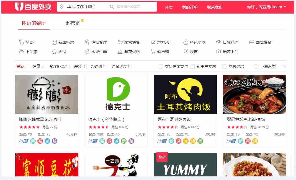Image resolution: width=296 pixels, height=180 pixels.
Task: Click the 百度外卖 logo
Action: point(33,7)
